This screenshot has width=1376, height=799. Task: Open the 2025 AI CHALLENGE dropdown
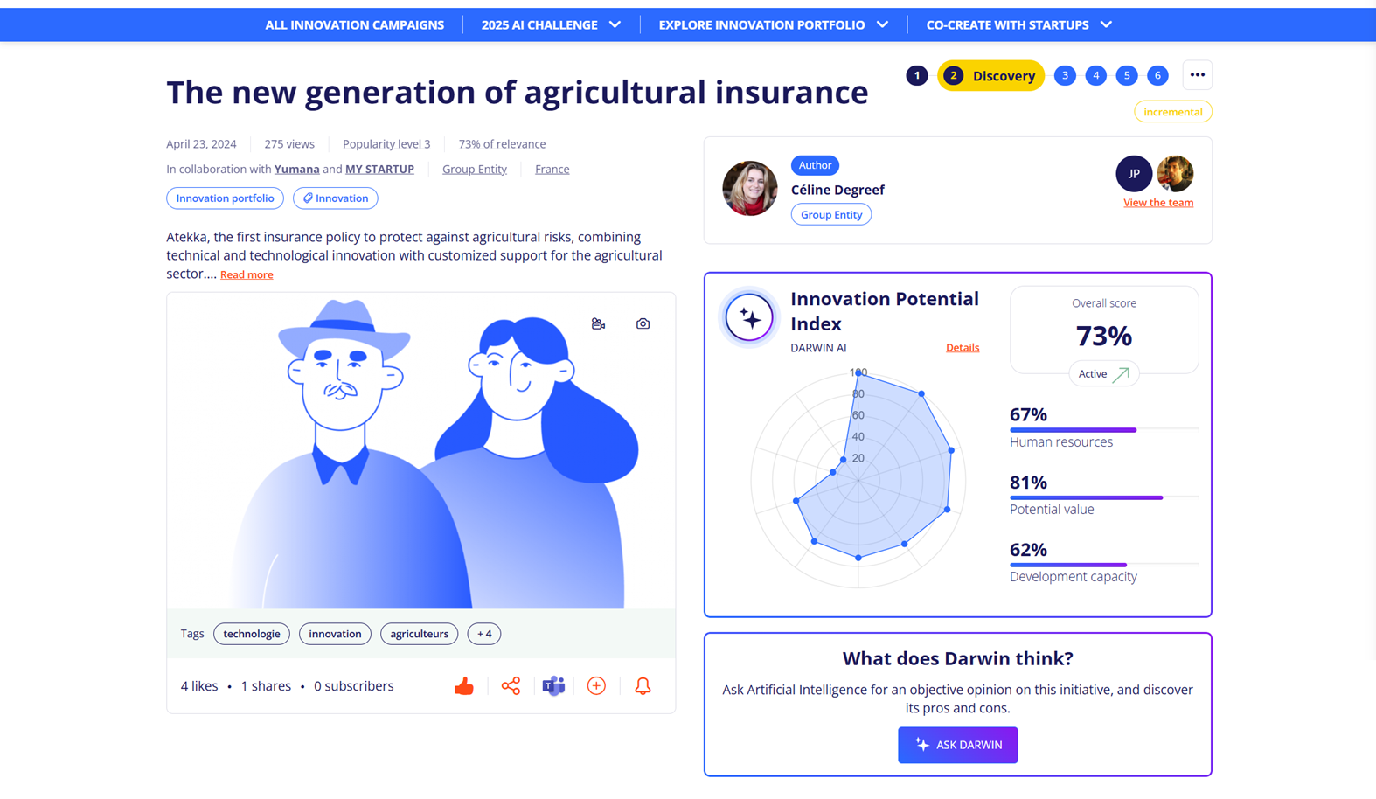(551, 24)
